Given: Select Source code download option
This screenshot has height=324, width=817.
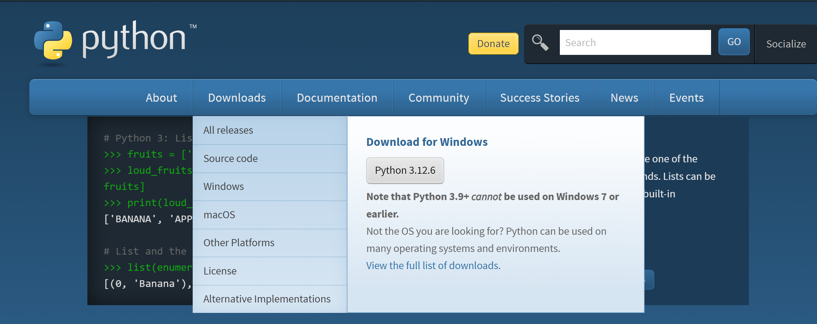Looking at the screenshot, I should [x=230, y=158].
